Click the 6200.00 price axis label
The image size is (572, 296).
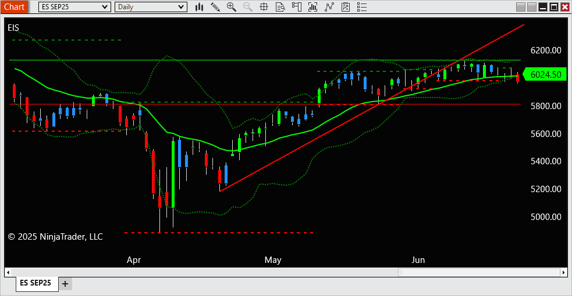(x=546, y=50)
